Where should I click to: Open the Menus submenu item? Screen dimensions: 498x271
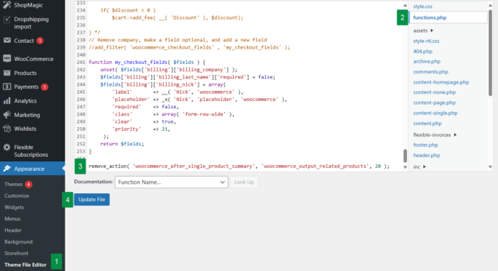click(x=12, y=219)
